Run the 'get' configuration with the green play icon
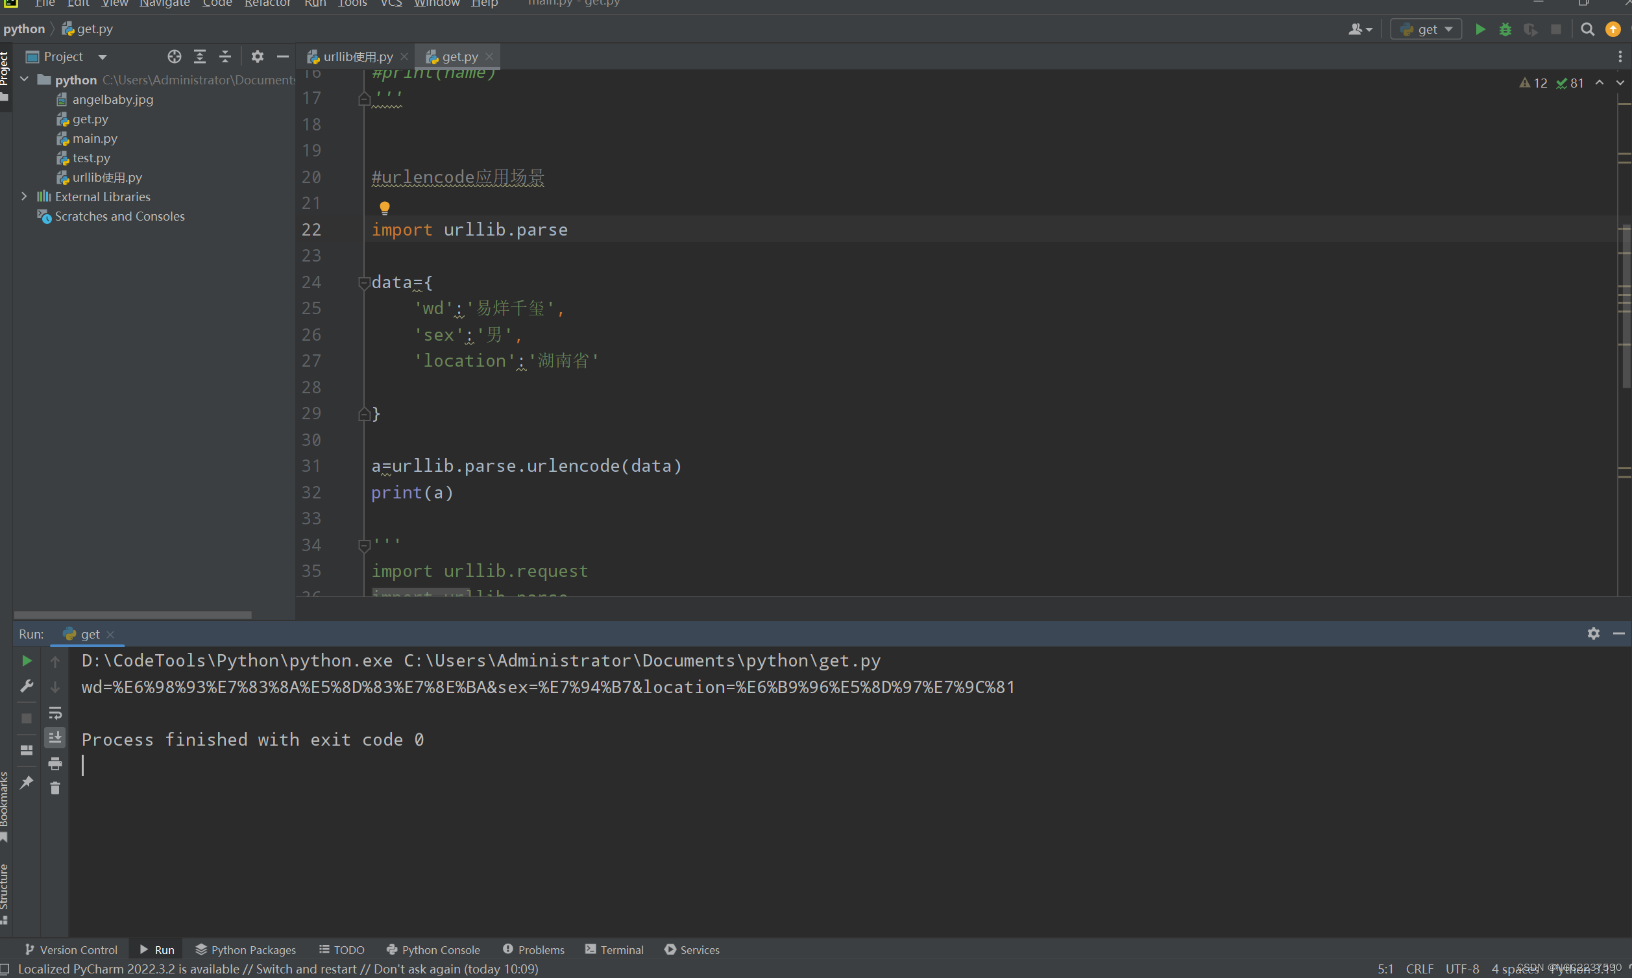The image size is (1632, 978). (1480, 29)
